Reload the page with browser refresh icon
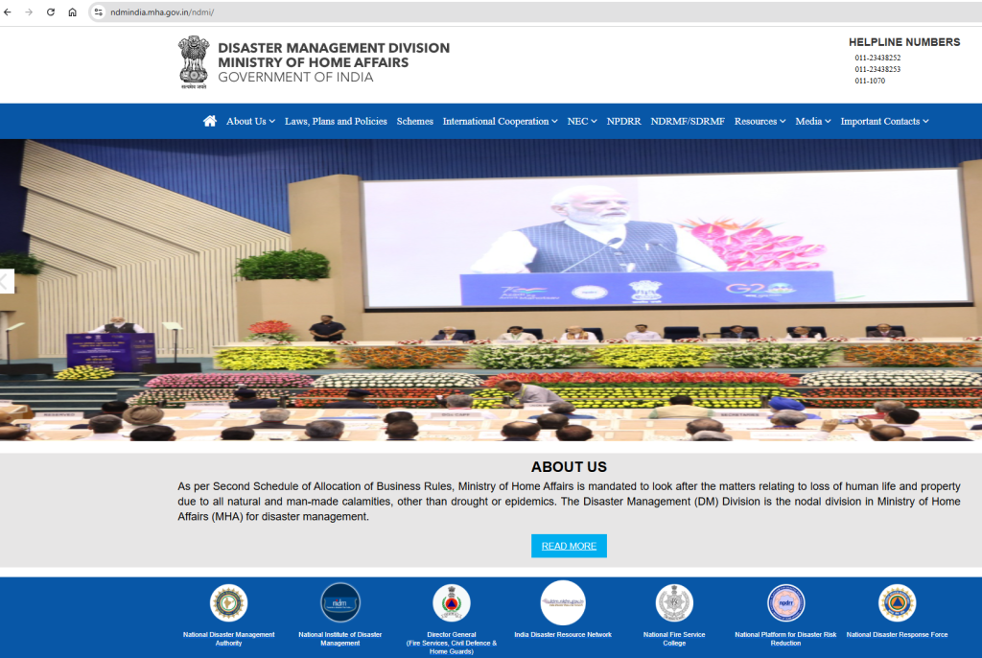 point(51,12)
